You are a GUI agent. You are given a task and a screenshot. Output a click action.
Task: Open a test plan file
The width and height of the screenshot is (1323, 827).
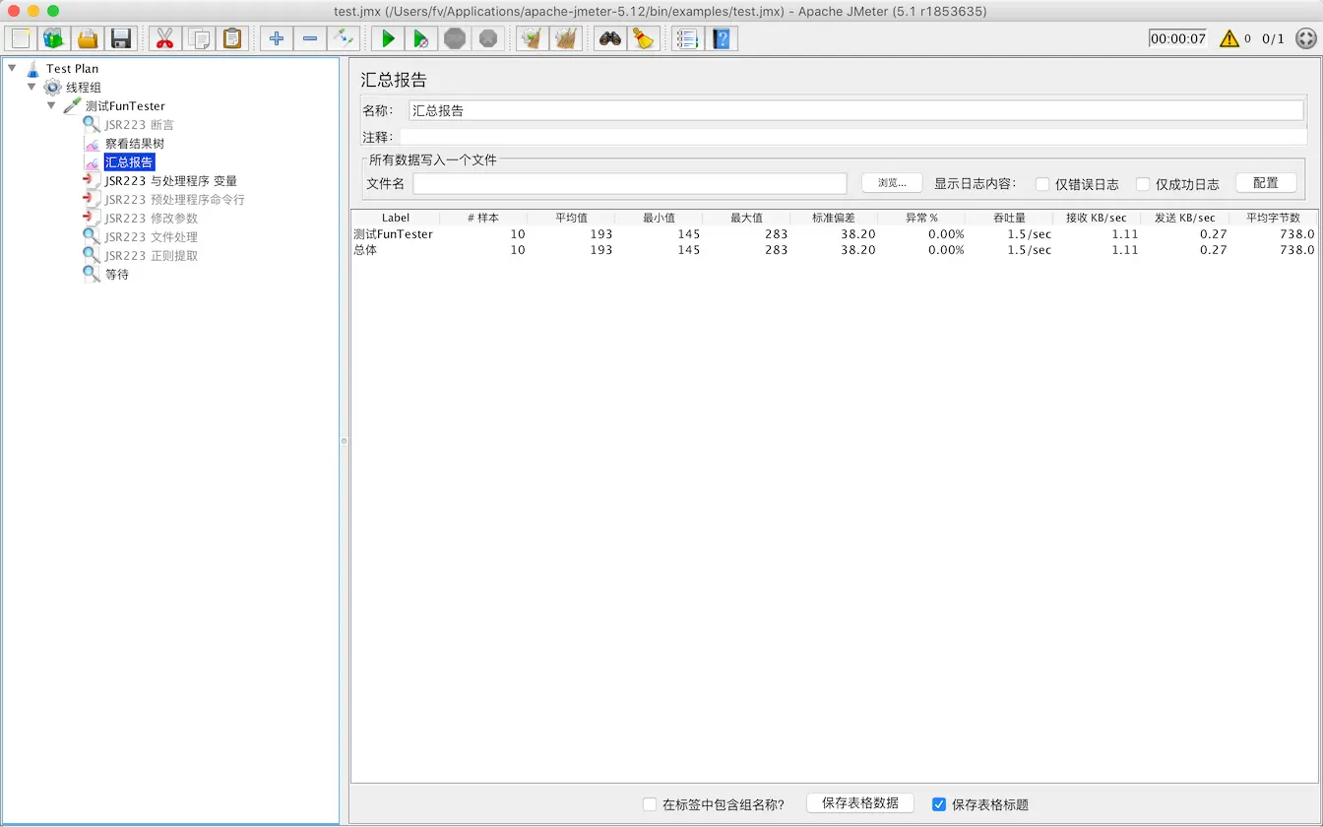click(x=88, y=38)
